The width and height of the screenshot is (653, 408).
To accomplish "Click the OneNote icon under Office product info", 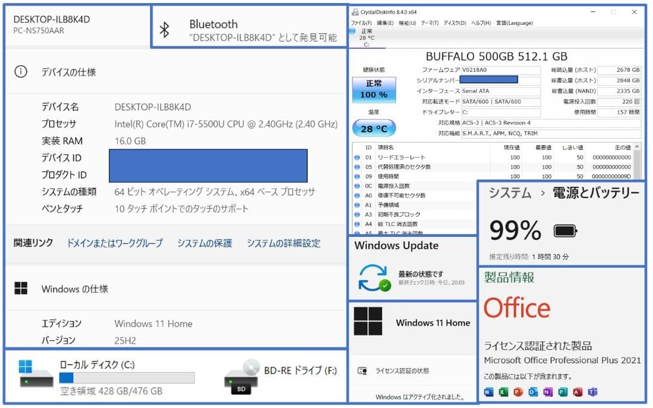I will tap(548, 393).
